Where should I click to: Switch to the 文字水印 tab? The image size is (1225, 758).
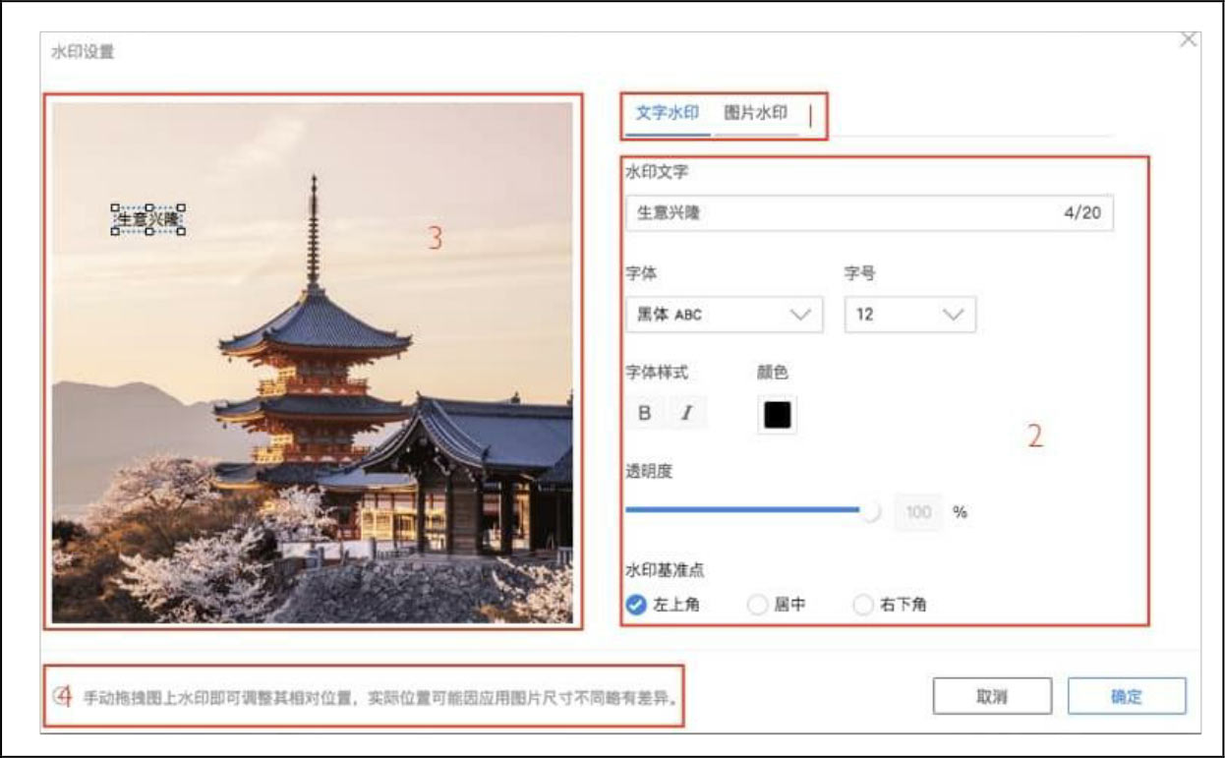point(667,112)
